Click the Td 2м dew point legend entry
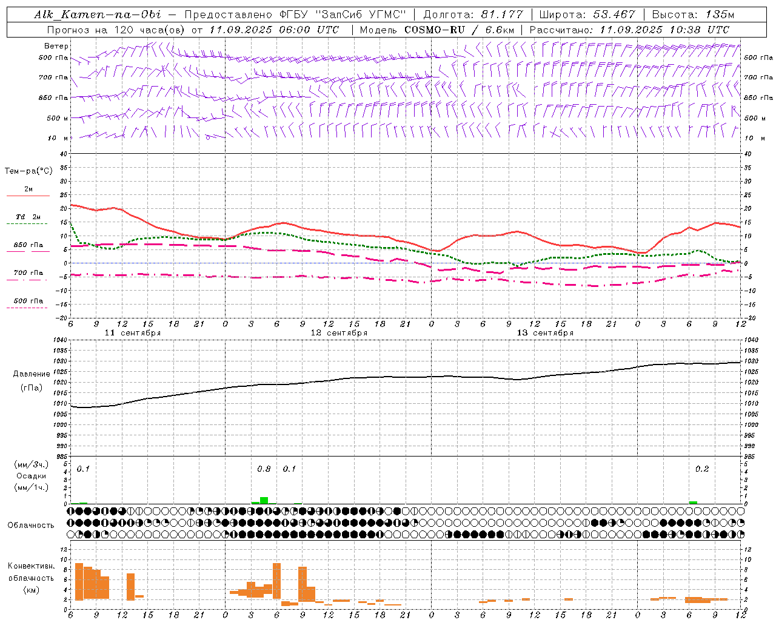The height and width of the screenshot is (620, 776). coord(28,217)
